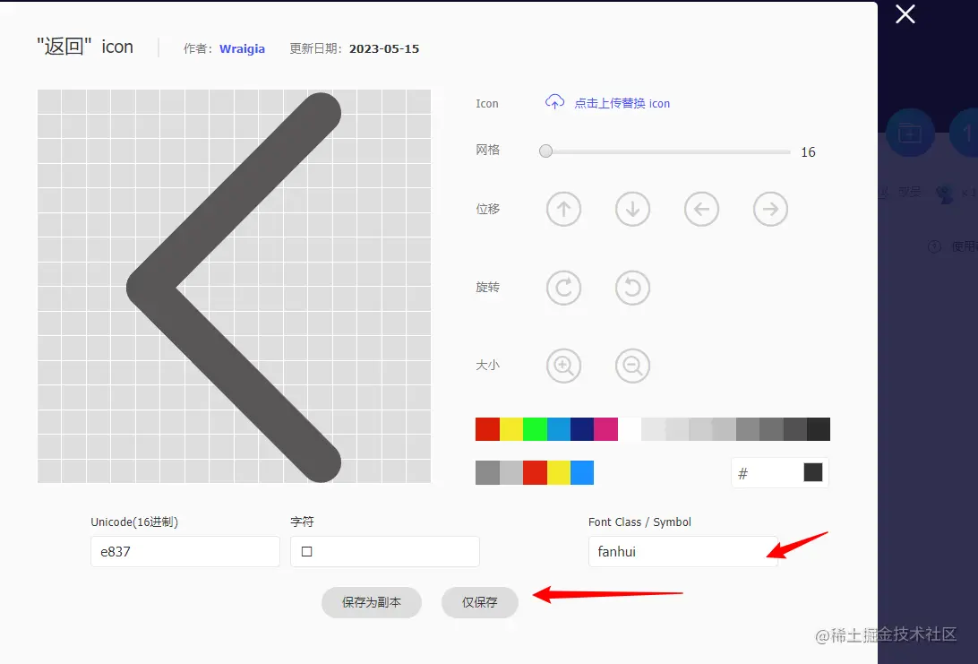Pick the red swatch in the recent colors row
Image resolution: width=978 pixels, height=664 pixels.
point(535,473)
